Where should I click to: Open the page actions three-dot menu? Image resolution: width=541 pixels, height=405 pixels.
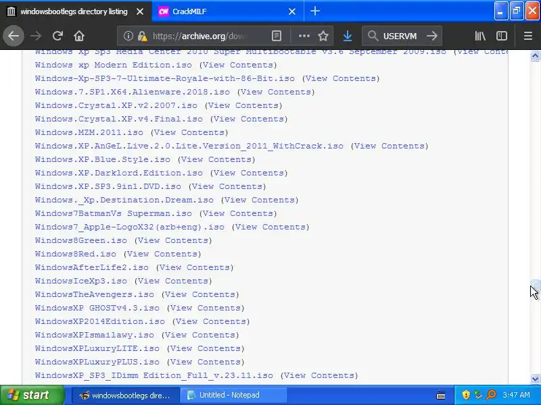click(304, 36)
